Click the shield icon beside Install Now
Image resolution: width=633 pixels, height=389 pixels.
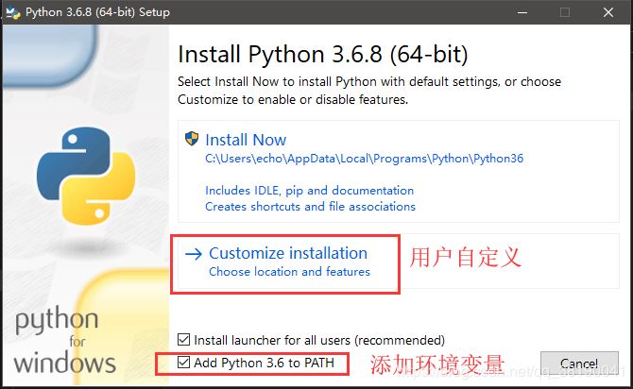192,140
